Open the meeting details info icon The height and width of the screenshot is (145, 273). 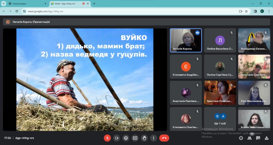click(241, 138)
